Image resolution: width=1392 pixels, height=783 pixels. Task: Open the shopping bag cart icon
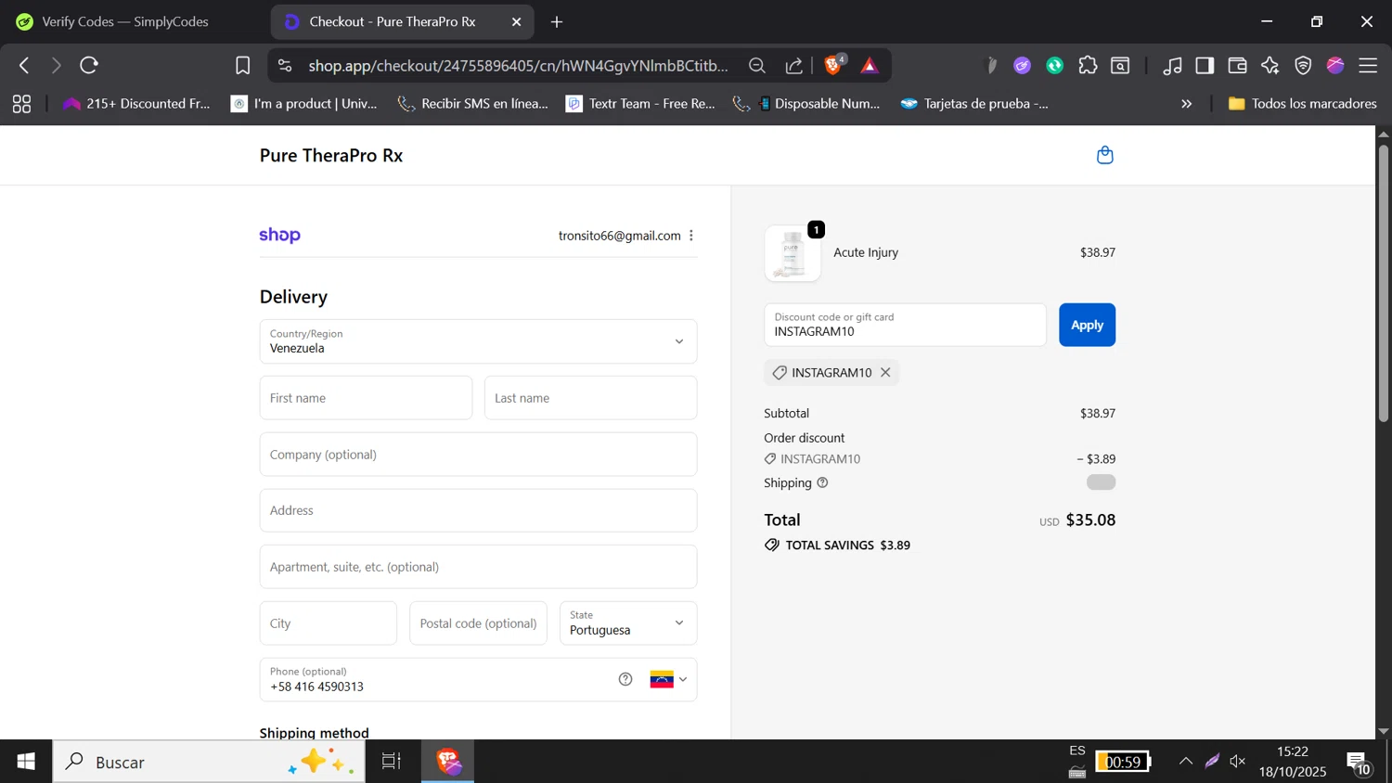[1104, 155]
